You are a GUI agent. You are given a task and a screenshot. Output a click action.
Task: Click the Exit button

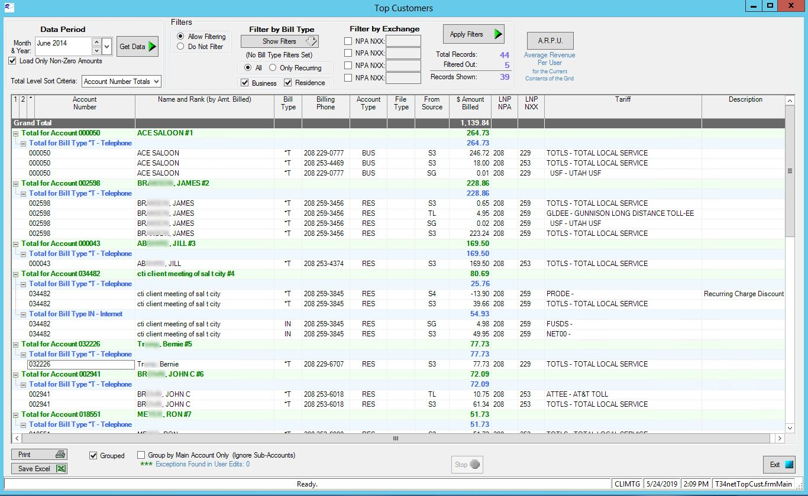pyautogui.click(x=779, y=465)
